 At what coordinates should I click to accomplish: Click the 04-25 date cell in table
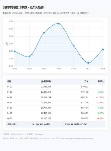click(10, 103)
